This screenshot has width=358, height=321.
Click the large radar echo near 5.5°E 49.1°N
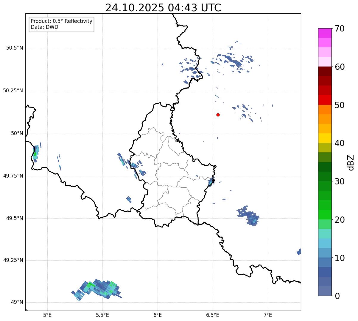[97, 290]
